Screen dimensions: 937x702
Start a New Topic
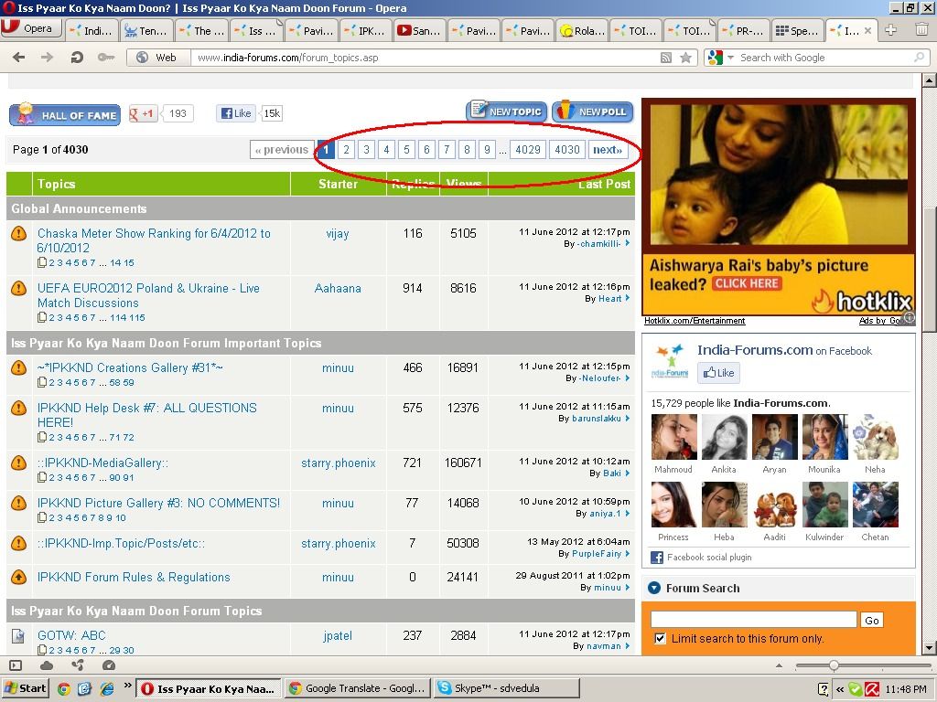[x=506, y=111]
